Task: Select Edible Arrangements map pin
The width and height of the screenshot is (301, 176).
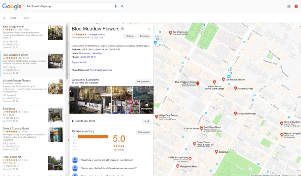Action: [x=190, y=159]
